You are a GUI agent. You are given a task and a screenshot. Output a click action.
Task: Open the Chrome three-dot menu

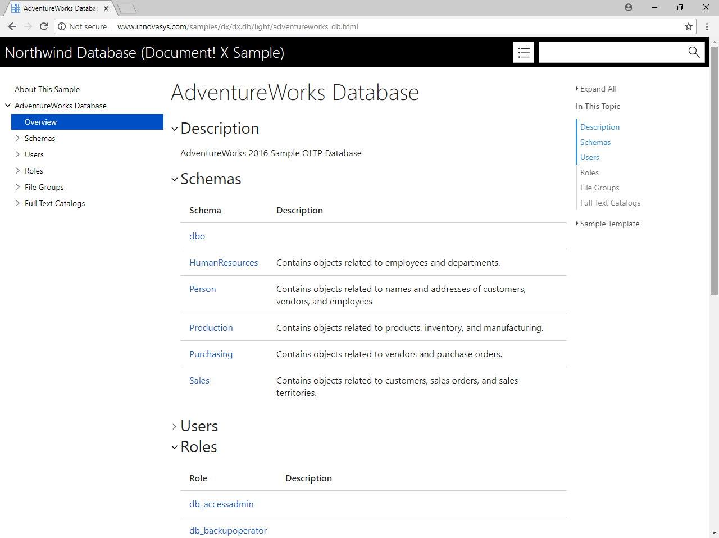(x=707, y=26)
